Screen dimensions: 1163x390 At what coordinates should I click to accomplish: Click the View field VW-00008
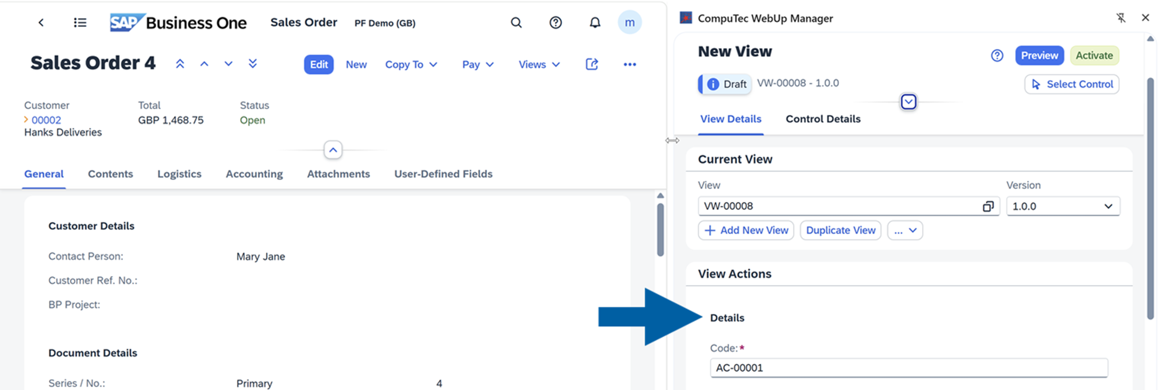tap(849, 206)
